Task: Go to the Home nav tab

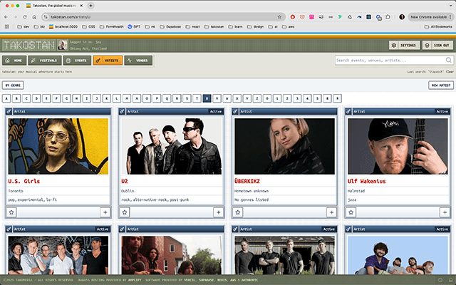Action: [14, 61]
